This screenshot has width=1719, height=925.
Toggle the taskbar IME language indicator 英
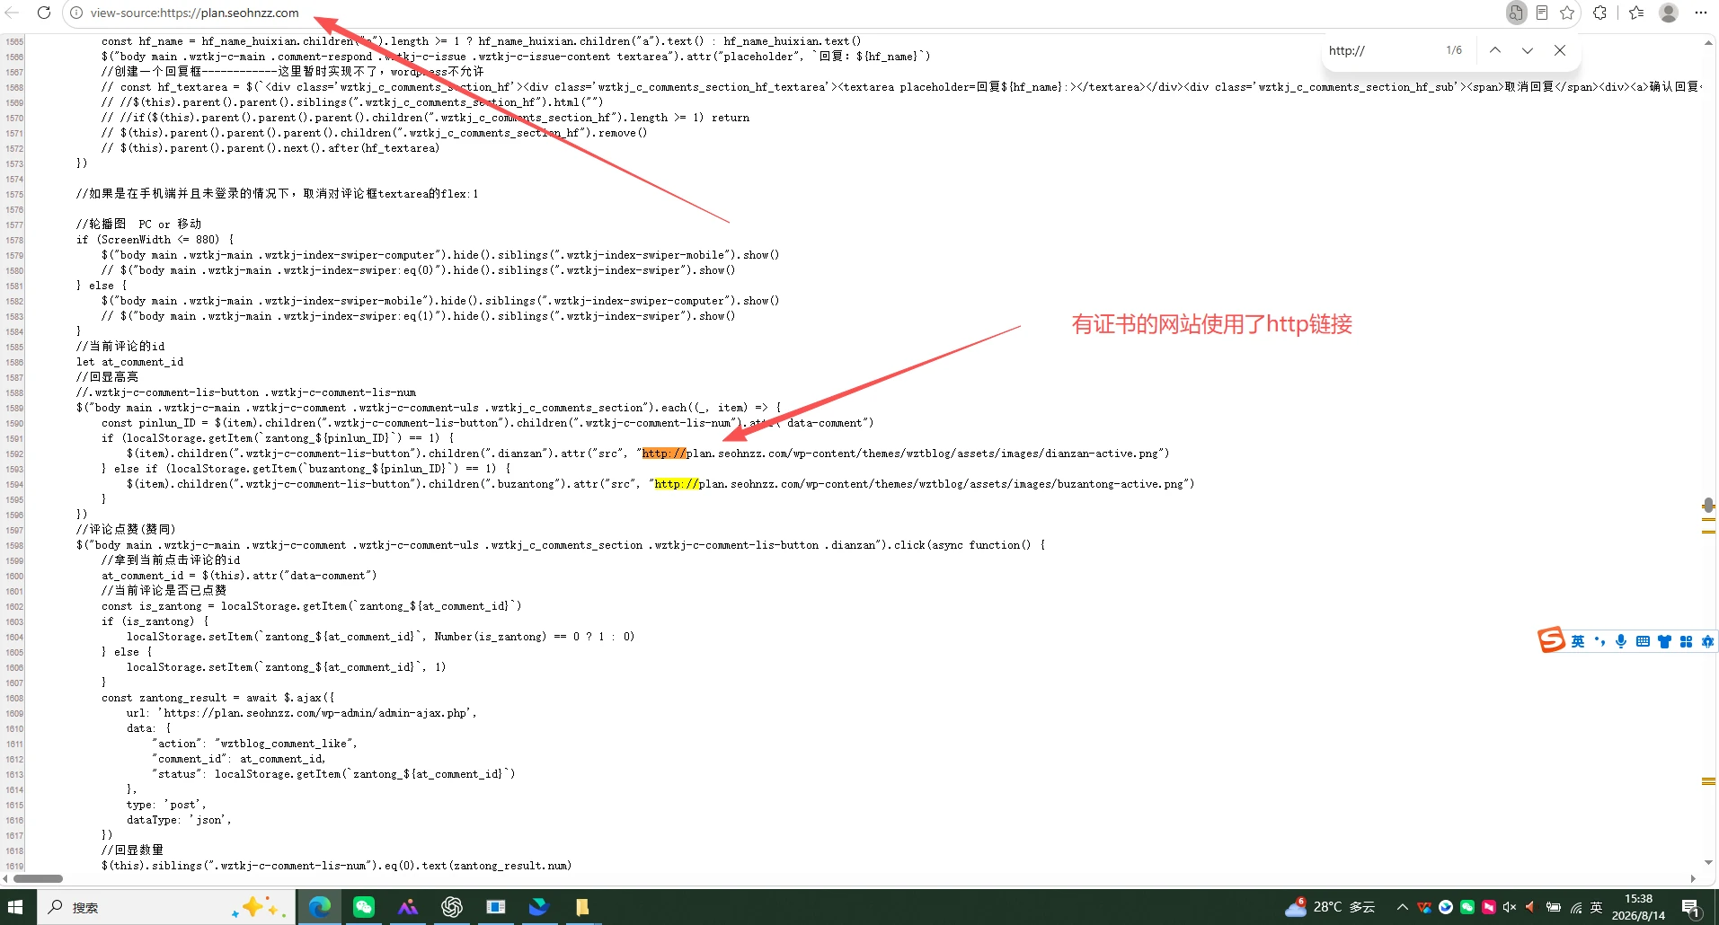coord(1597,907)
